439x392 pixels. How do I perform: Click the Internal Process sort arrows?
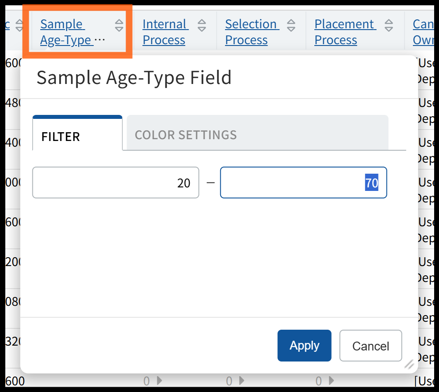202,25
